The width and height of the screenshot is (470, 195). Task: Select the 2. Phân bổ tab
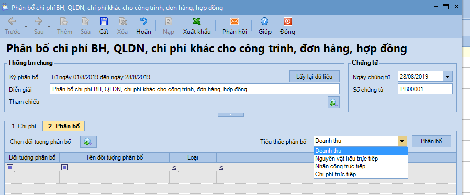click(x=64, y=126)
